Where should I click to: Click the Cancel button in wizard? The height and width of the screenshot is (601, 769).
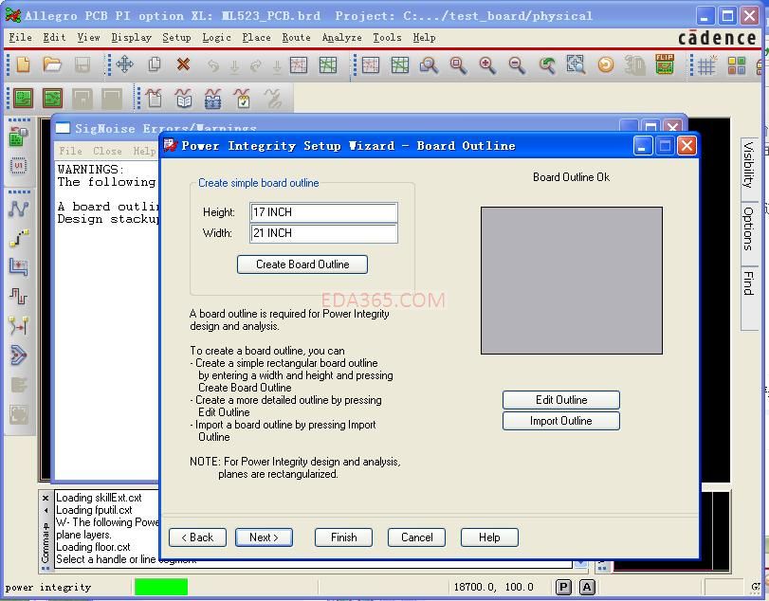pyautogui.click(x=417, y=537)
